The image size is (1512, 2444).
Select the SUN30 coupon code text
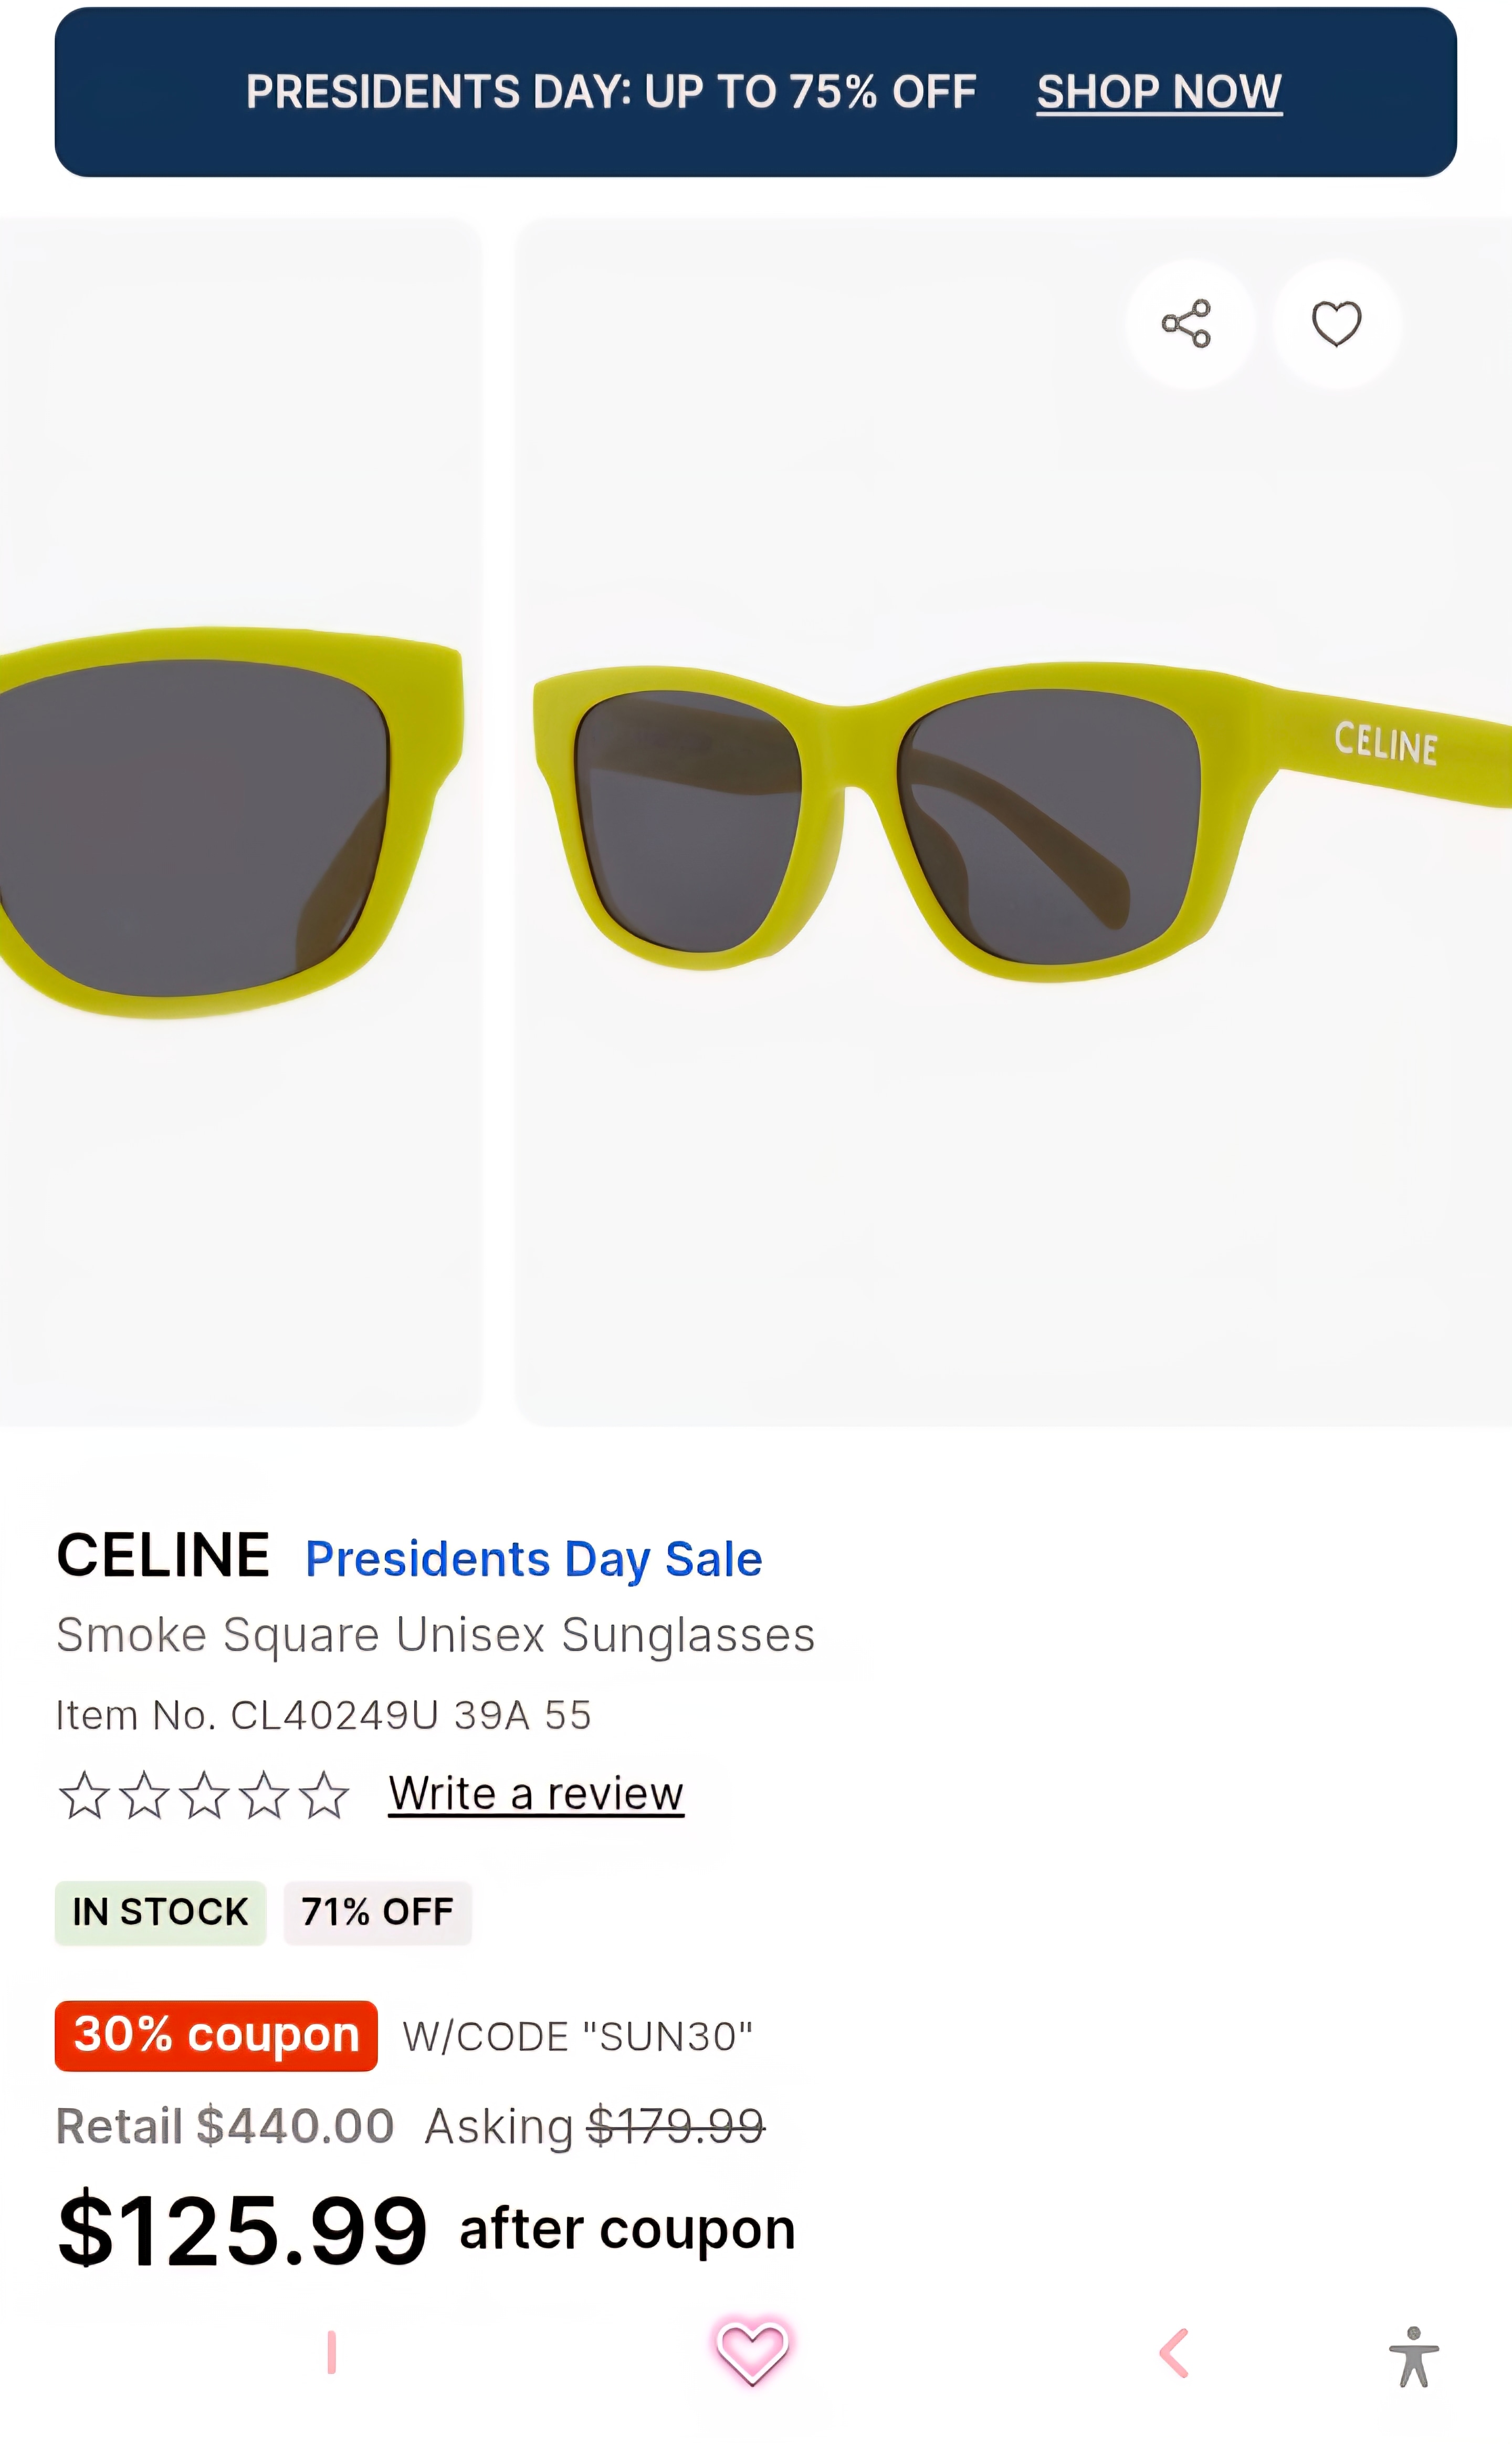click(x=577, y=2037)
